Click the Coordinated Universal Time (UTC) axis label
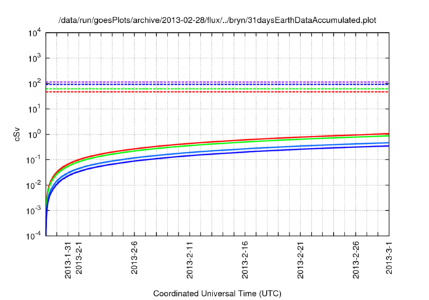This screenshot has width=429, height=300. pyautogui.click(x=217, y=293)
